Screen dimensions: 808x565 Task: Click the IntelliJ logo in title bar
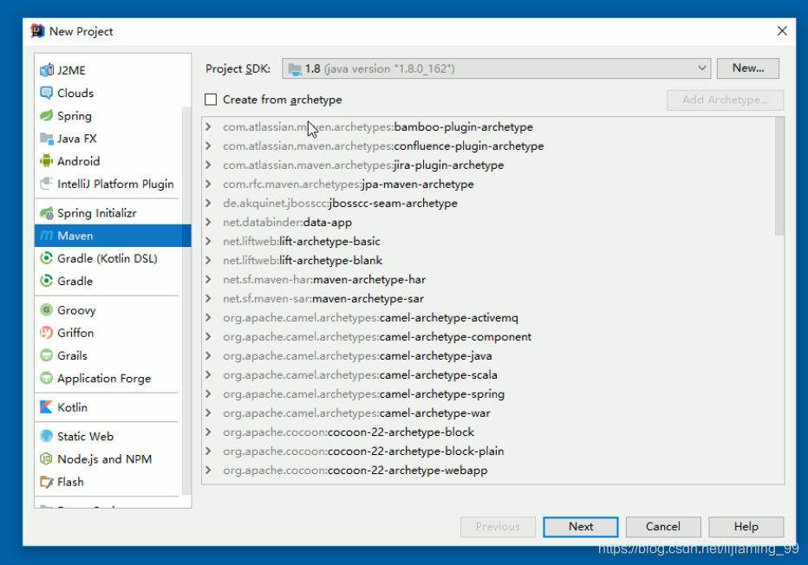(x=37, y=31)
